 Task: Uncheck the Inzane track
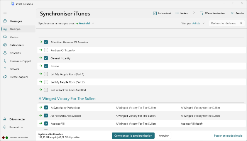pos(46,66)
